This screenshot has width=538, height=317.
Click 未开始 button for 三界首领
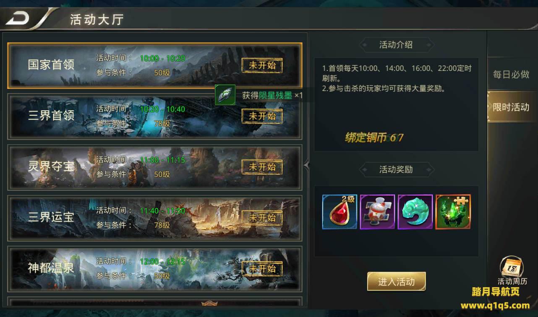click(x=262, y=116)
